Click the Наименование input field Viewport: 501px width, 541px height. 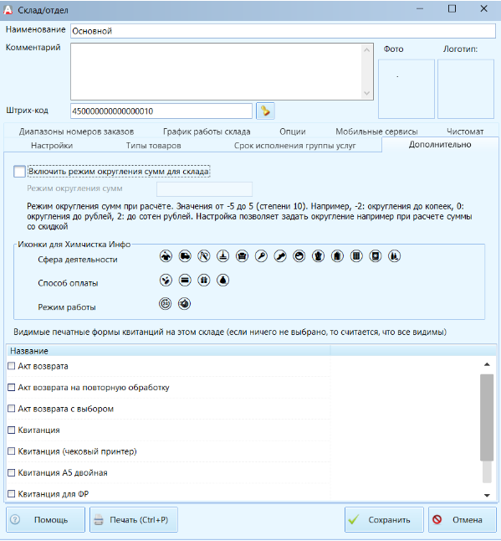coord(283,31)
